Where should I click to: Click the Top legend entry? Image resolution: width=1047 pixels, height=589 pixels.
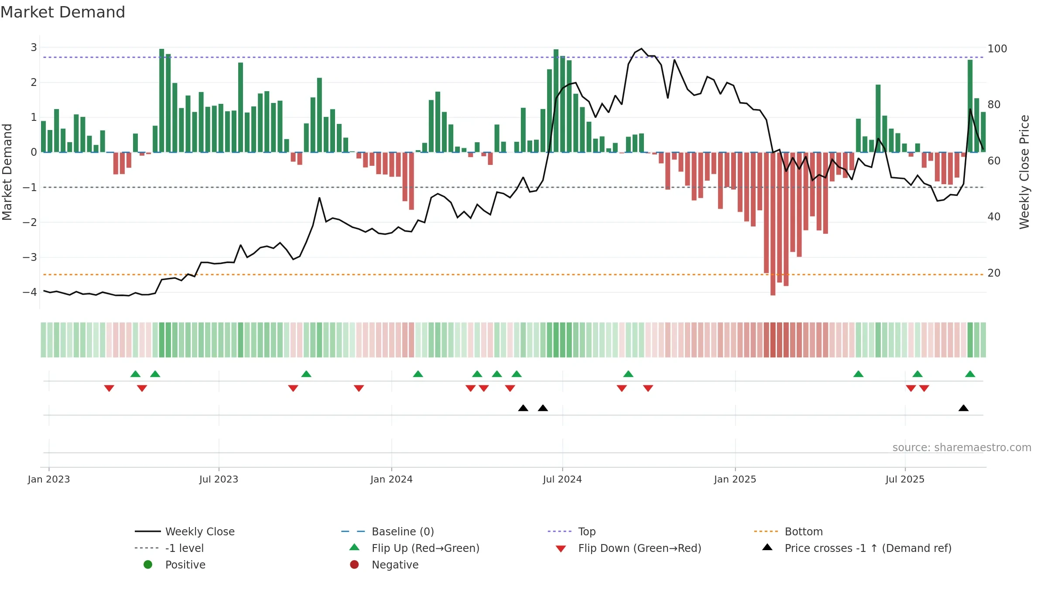571,531
